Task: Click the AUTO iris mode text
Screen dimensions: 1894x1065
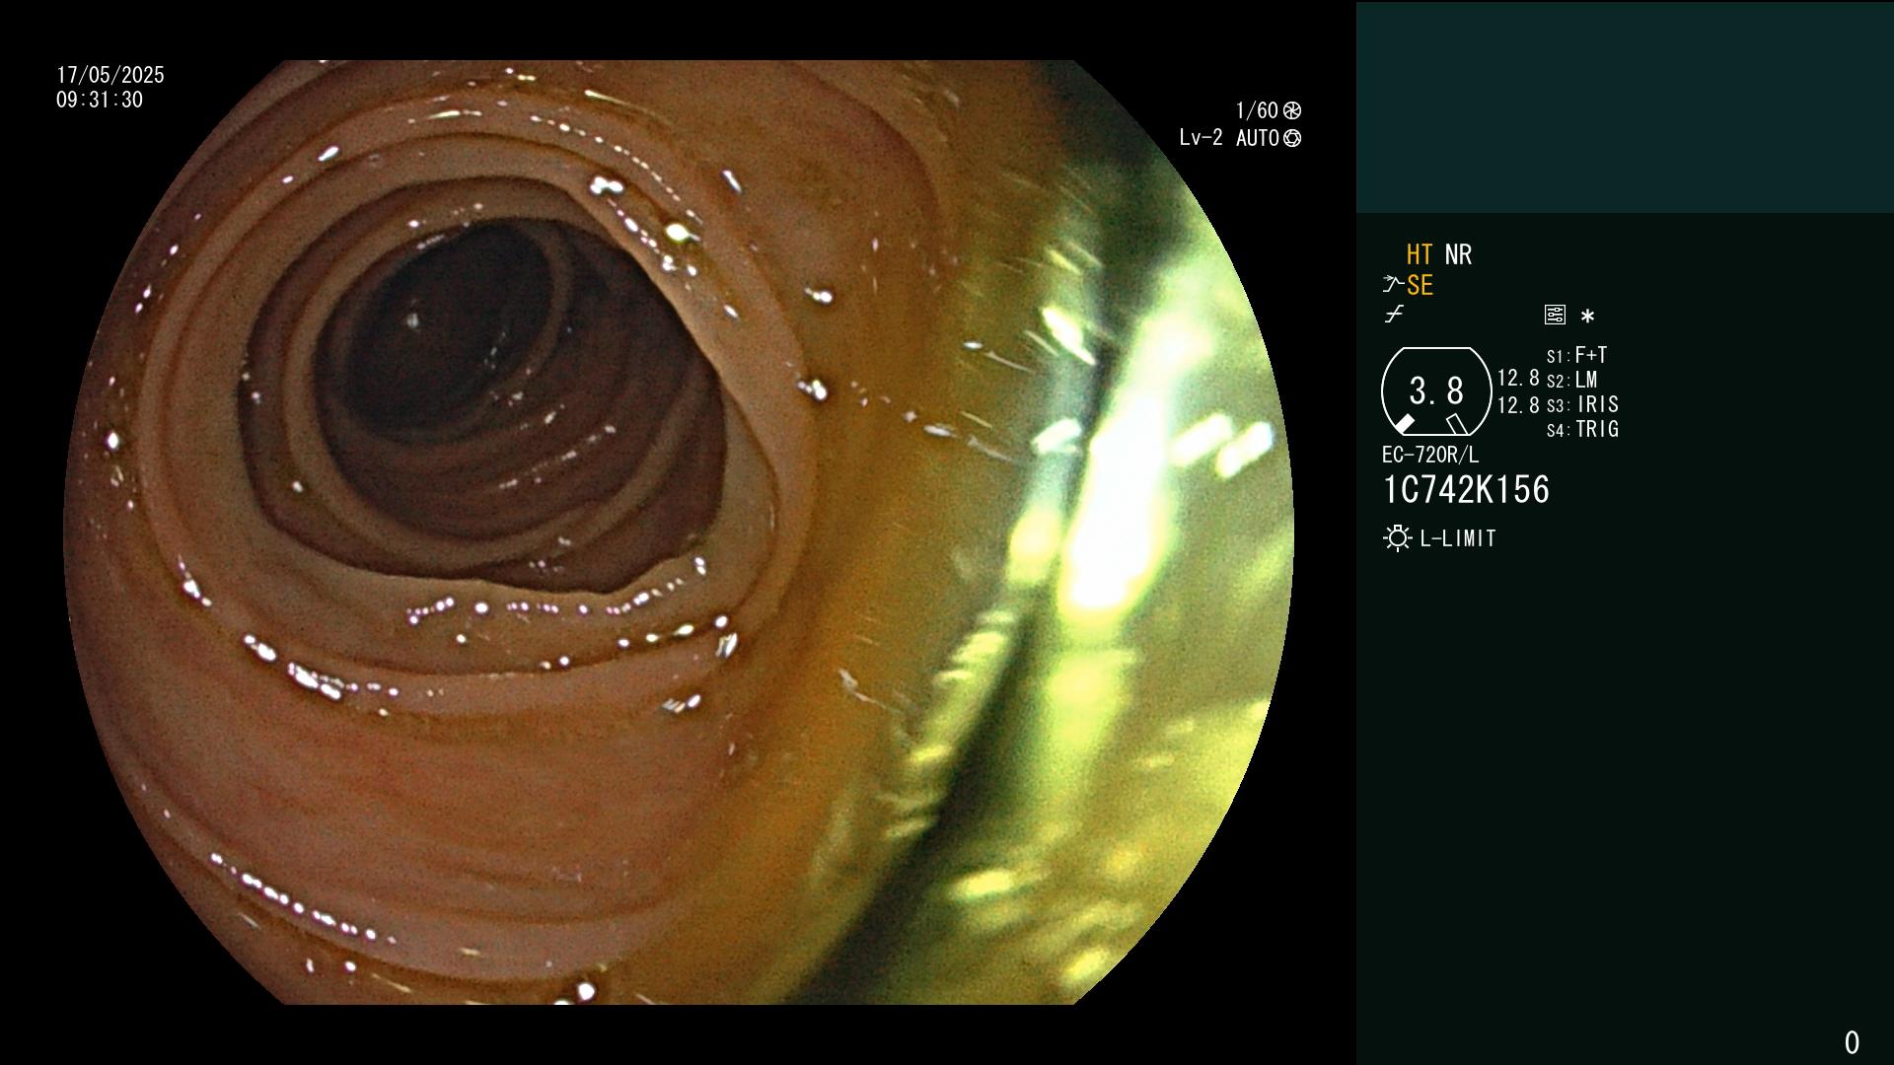Action: click(x=1257, y=138)
